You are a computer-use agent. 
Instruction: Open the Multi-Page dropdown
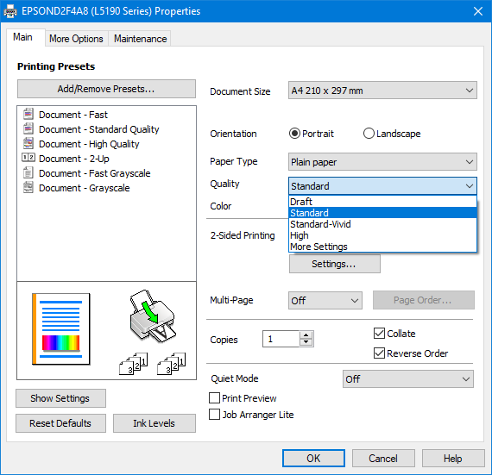[325, 301]
